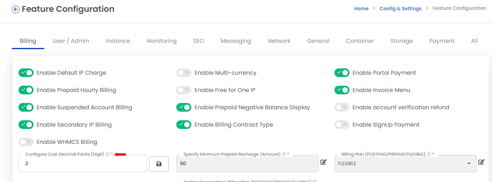
Task: Open help icon for Minimum Prepaid Recharge
Action: click(x=284, y=154)
